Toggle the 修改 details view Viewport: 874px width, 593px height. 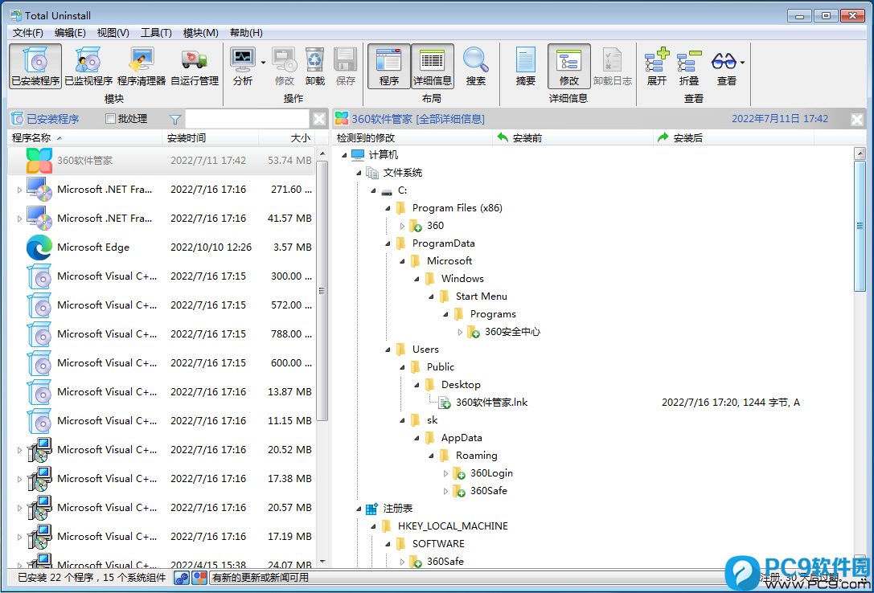(569, 66)
